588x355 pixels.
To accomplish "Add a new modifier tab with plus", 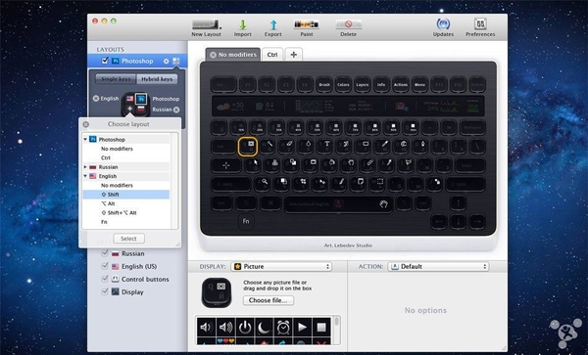I will [294, 55].
